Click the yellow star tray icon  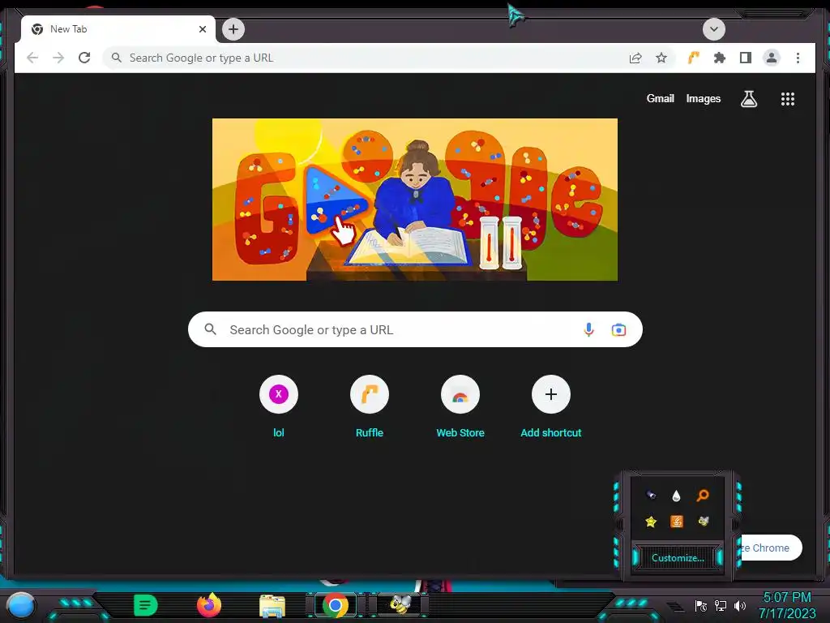coord(651,522)
